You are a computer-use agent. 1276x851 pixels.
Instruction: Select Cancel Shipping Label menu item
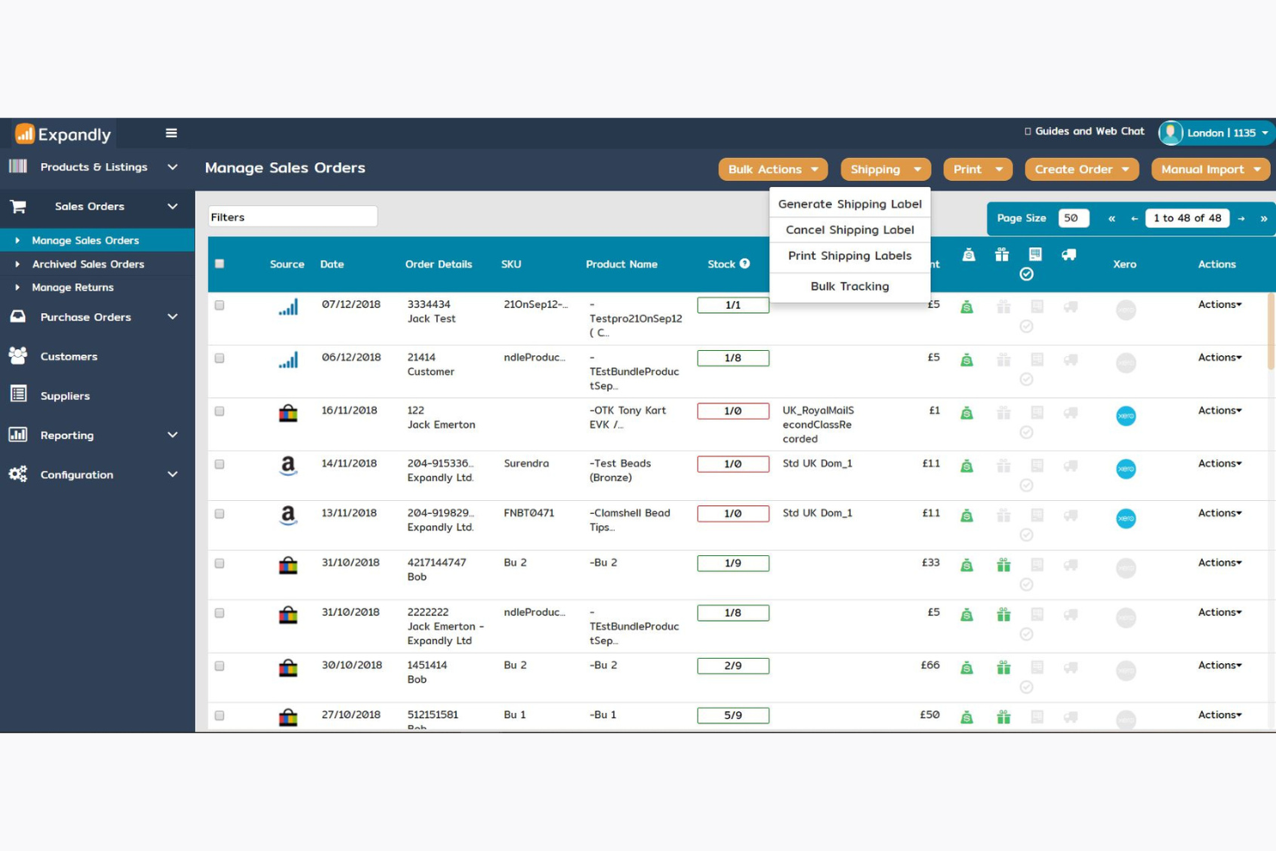(849, 229)
